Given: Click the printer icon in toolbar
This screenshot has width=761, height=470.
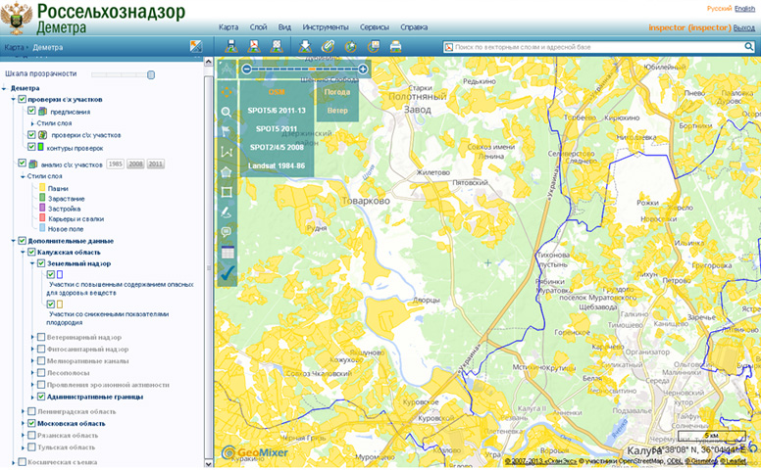Looking at the screenshot, I should (395, 47).
